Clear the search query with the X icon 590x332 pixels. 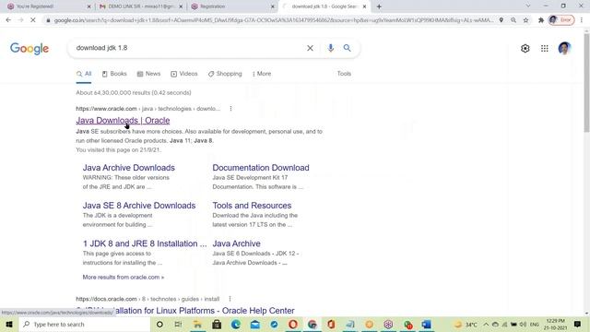coord(310,48)
